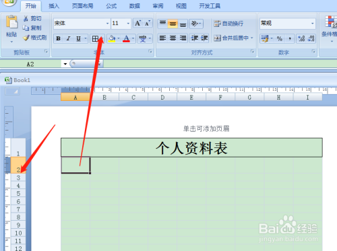Align text to top of cell
Viewport: 337px width, 251px height.
point(162,24)
